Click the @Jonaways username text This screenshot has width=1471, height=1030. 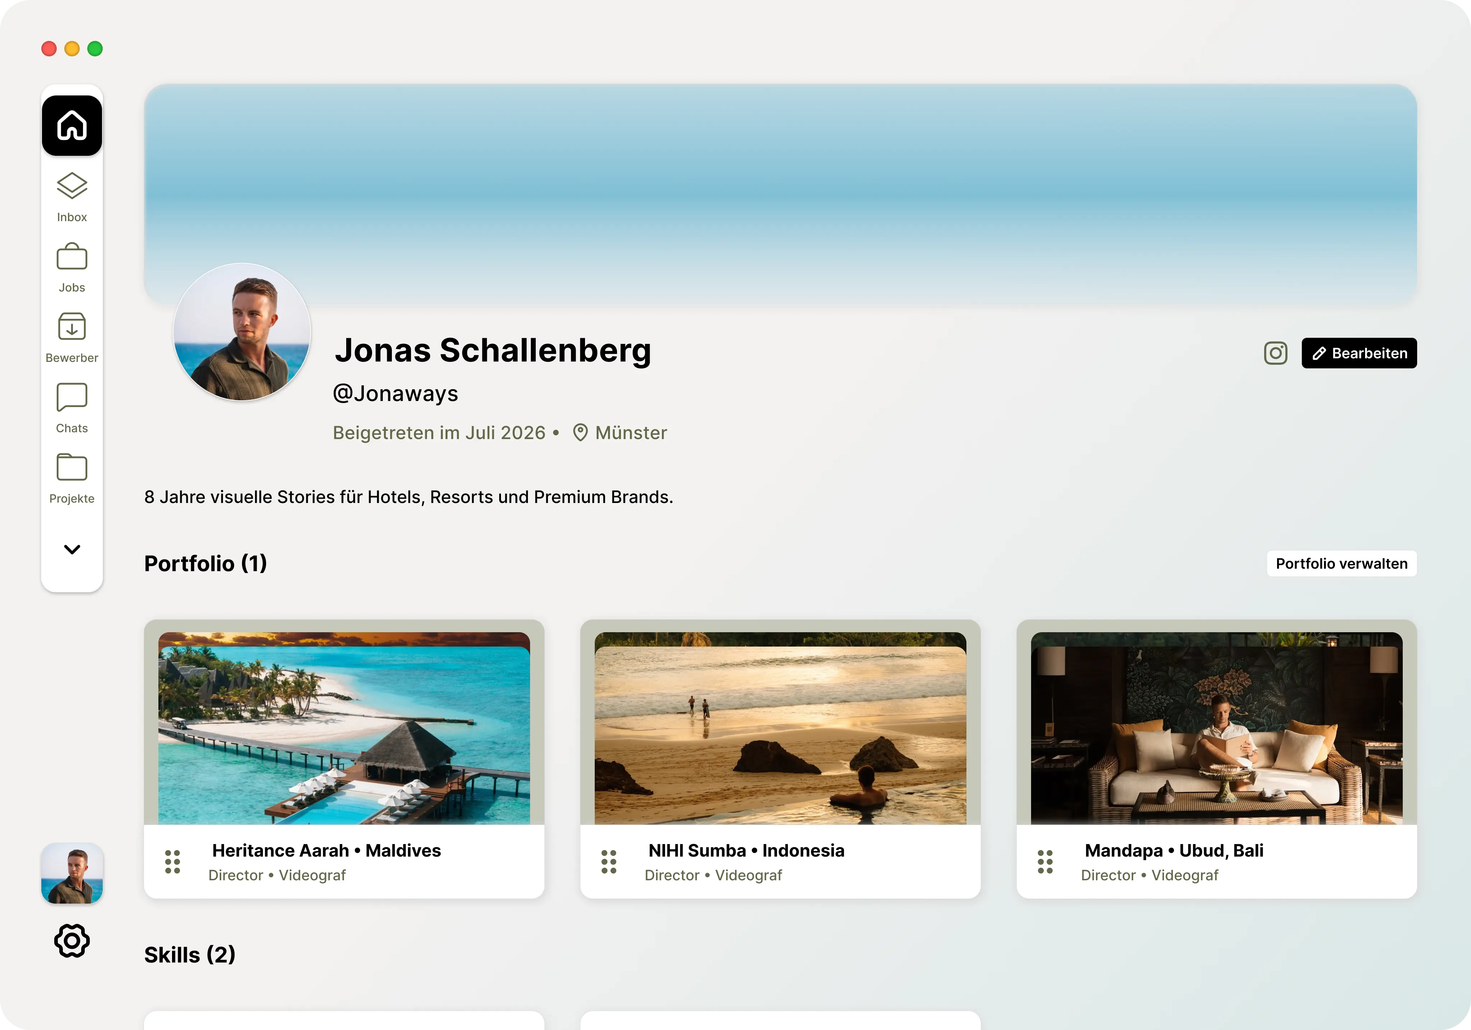pyautogui.click(x=396, y=393)
